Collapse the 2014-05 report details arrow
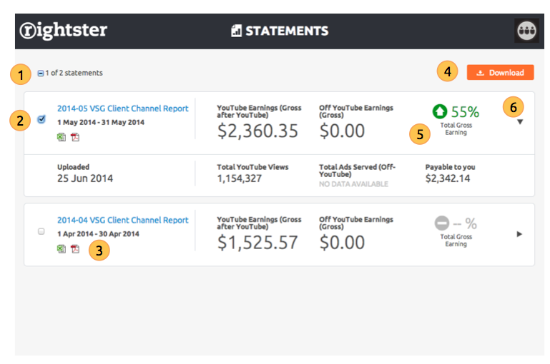 point(520,122)
